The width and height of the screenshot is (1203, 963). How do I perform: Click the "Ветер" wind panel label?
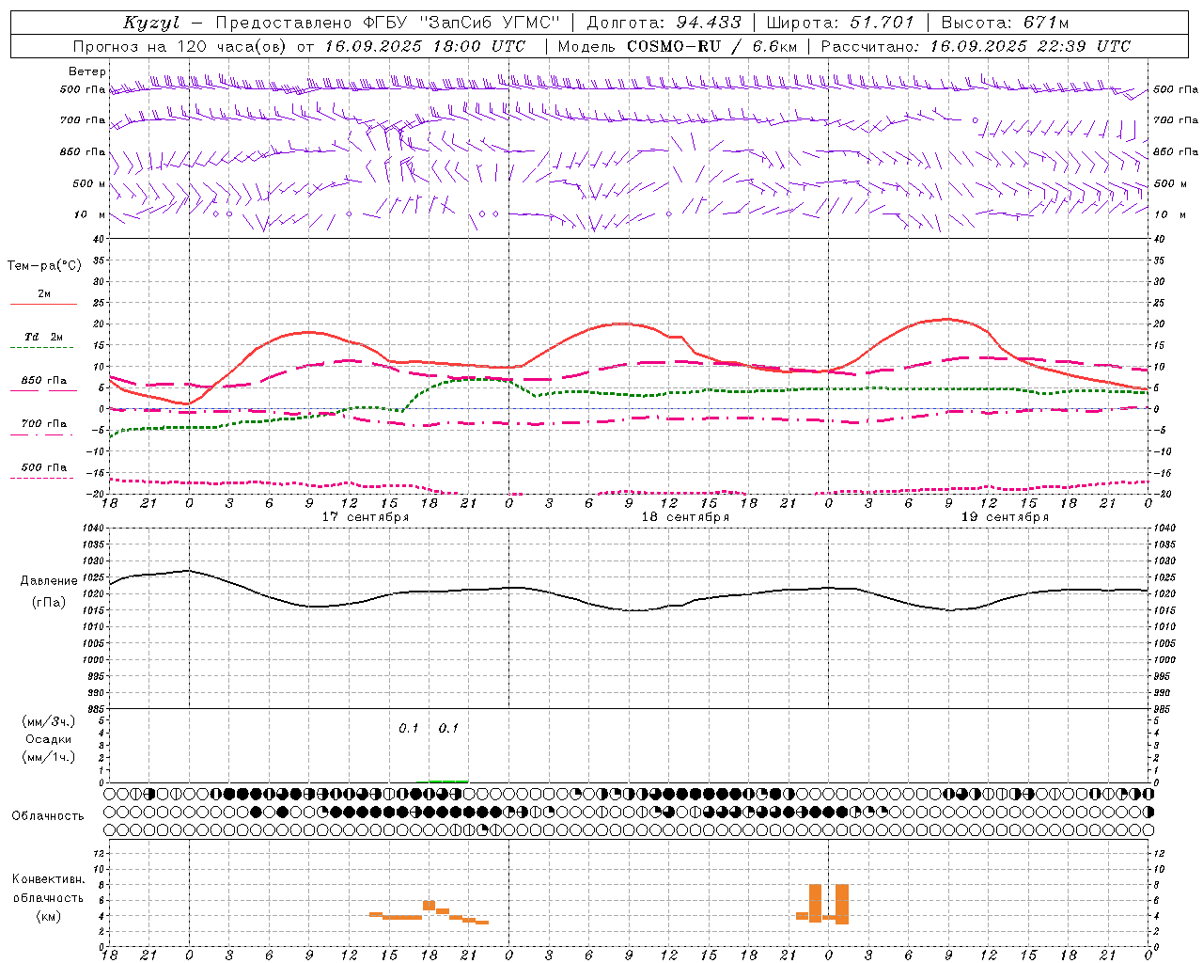pyautogui.click(x=87, y=71)
